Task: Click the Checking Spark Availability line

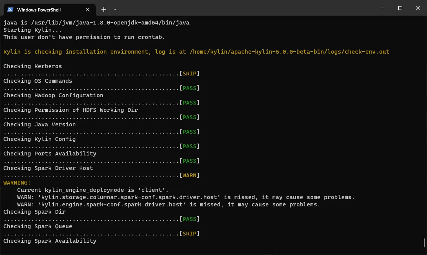Action: click(50, 241)
